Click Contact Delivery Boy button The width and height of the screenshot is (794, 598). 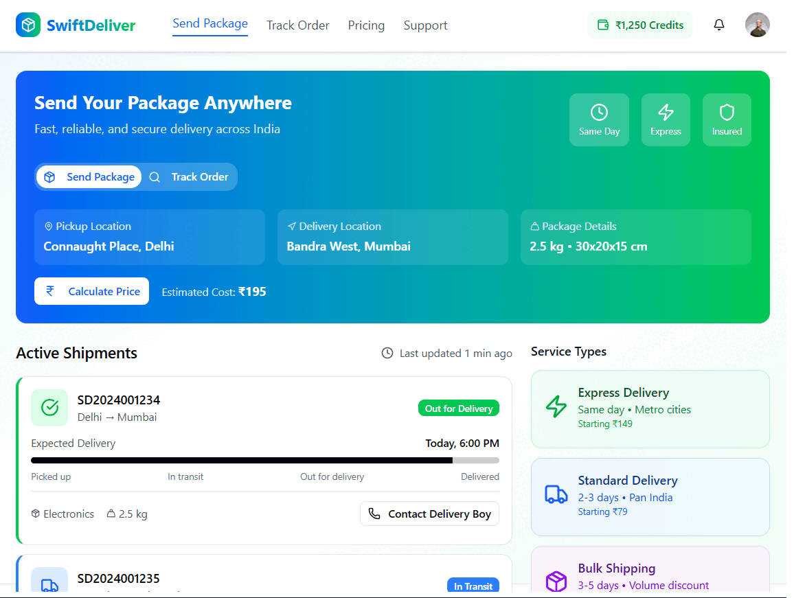[x=430, y=514]
